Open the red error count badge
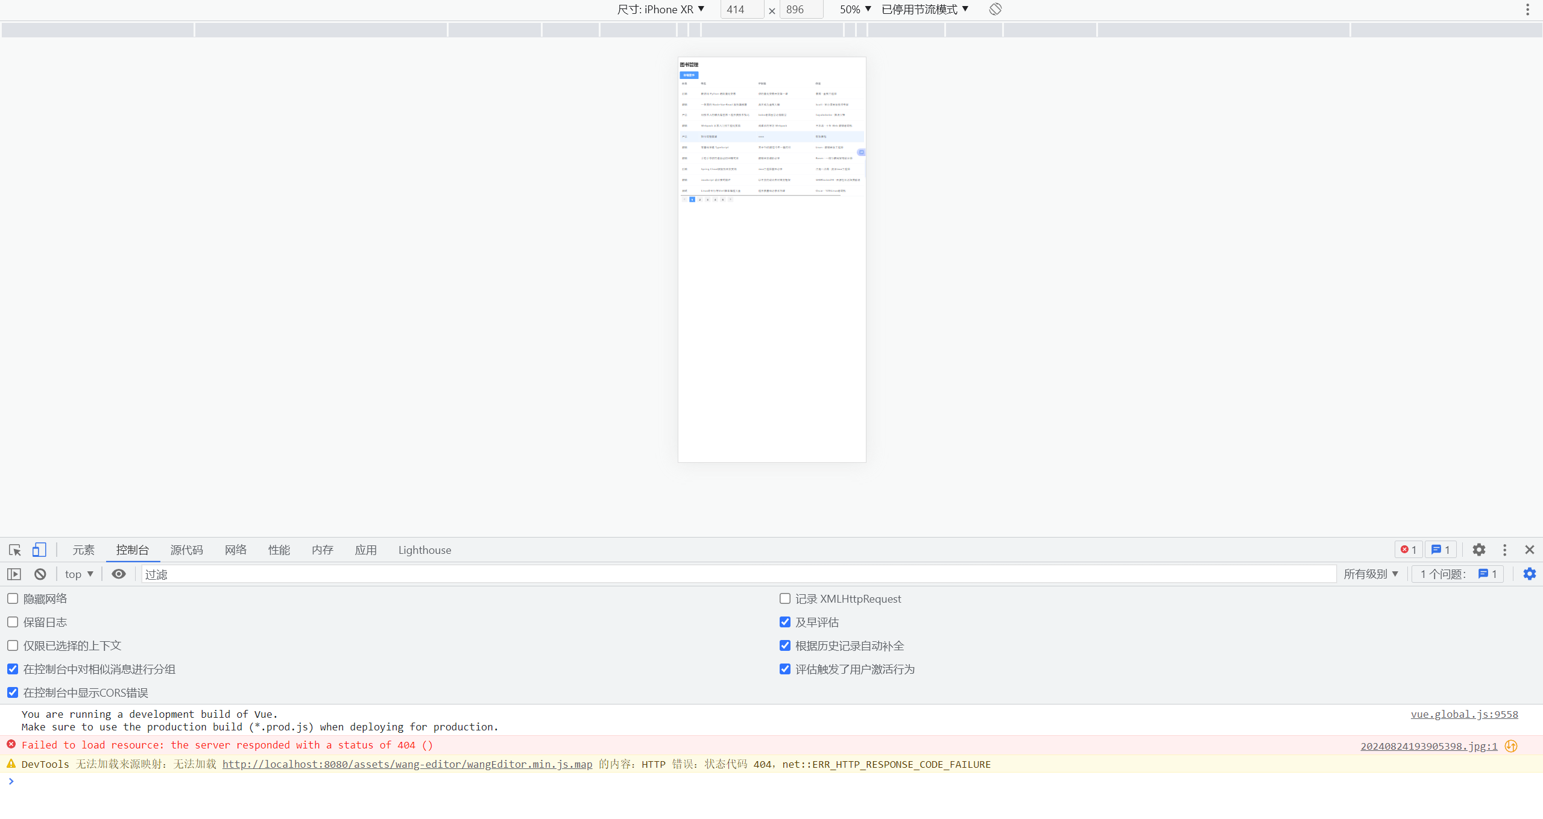1543x819 pixels. click(1409, 550)
